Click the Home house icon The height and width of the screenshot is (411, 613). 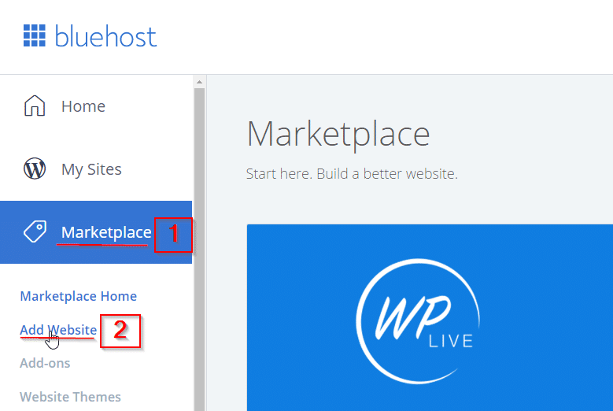(x=35, y=106)
